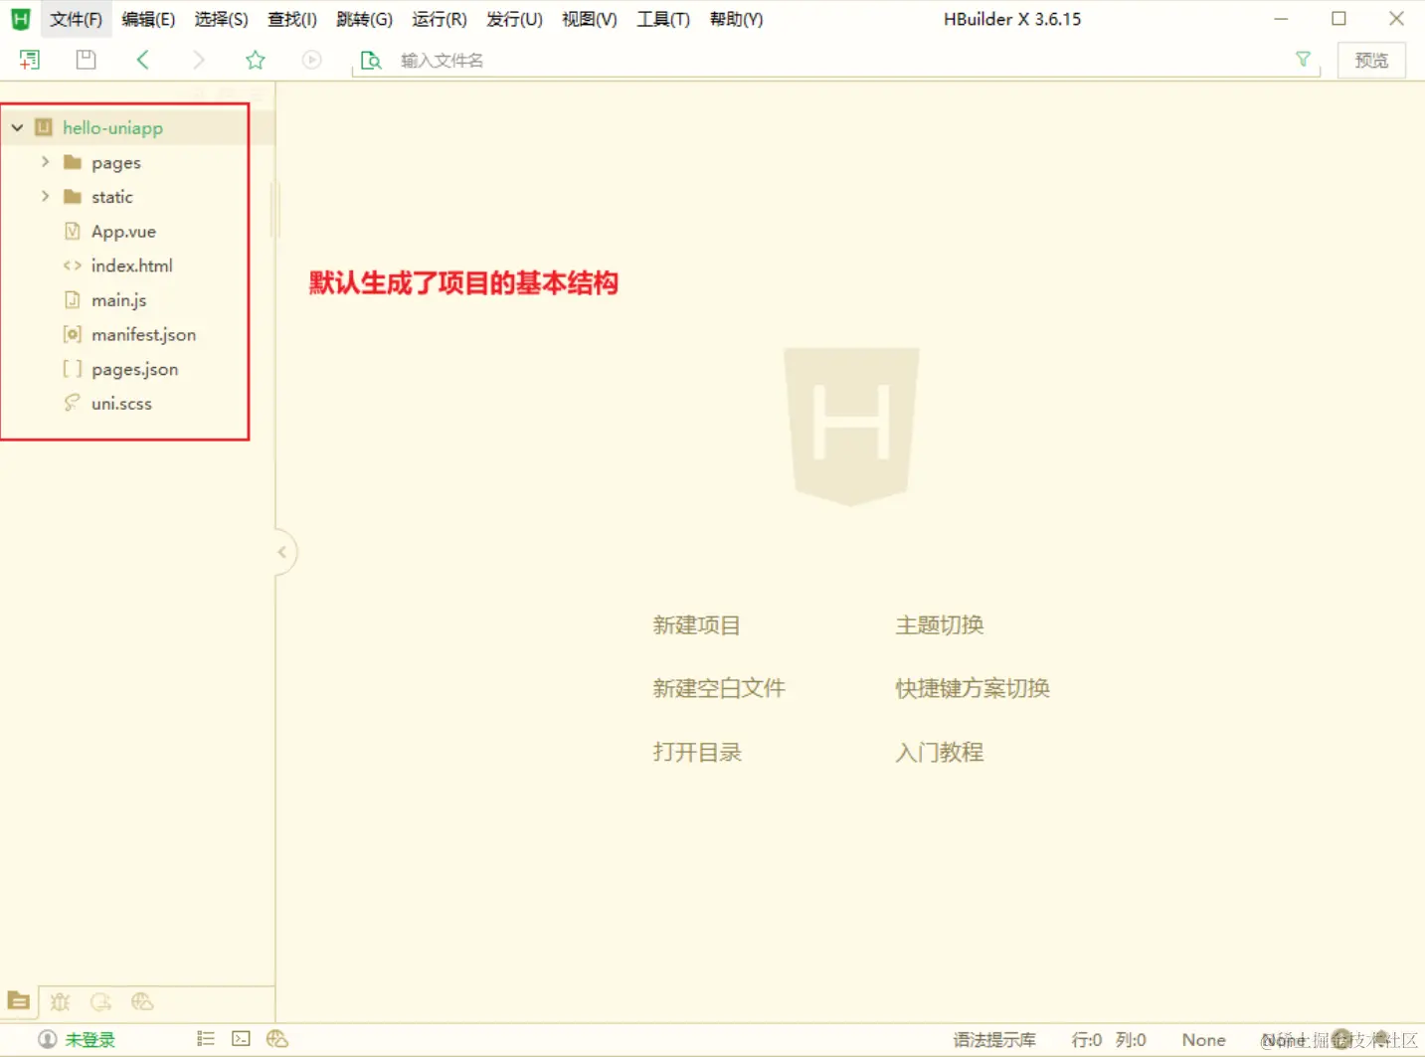Open the 发行(U) menu
This screenshot has height=1057, width=1425.
(514, 19)
